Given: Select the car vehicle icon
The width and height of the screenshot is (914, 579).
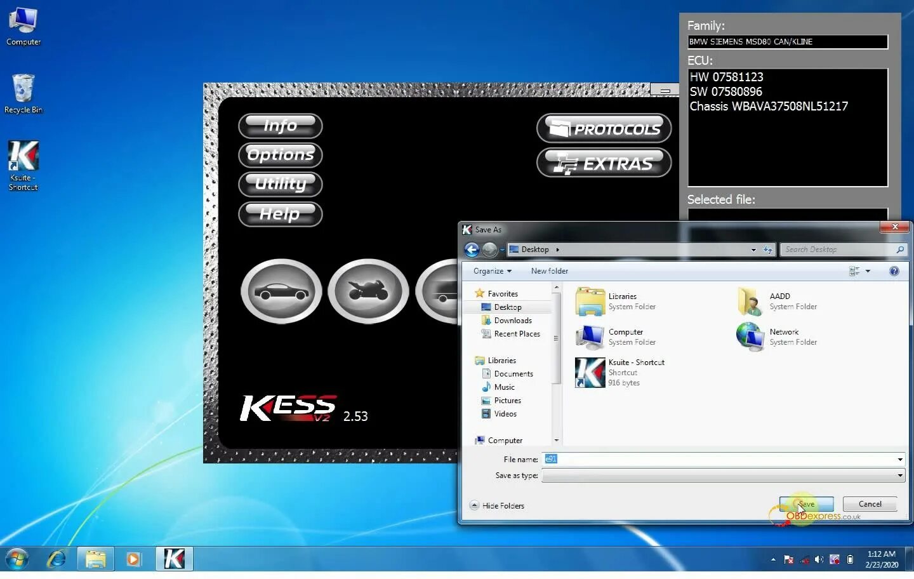Looking at the screenshot, I should 281,291.
